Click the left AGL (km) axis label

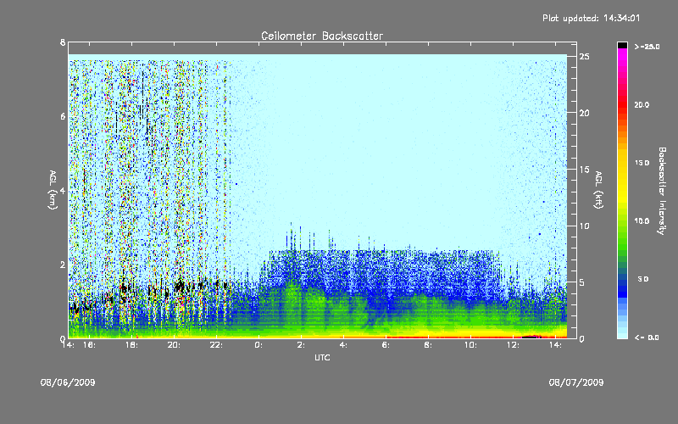coord(53,190)
